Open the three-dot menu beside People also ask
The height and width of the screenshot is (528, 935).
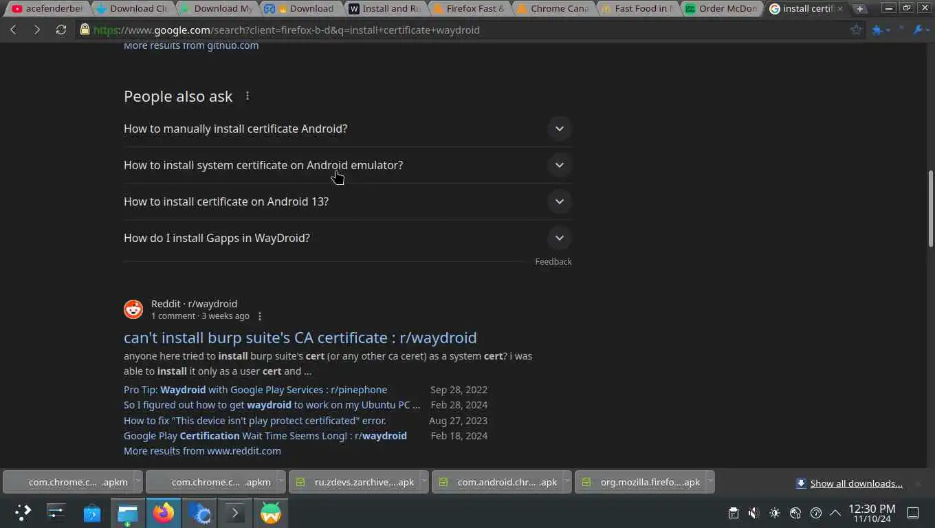[x=247, y=96]
